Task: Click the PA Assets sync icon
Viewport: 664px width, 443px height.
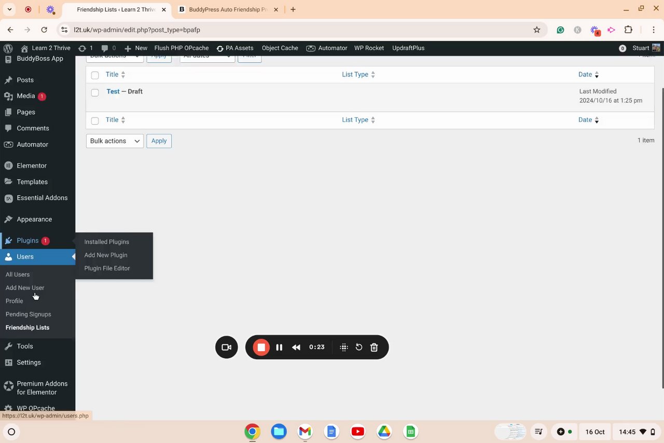Action: tap(220, 48)
